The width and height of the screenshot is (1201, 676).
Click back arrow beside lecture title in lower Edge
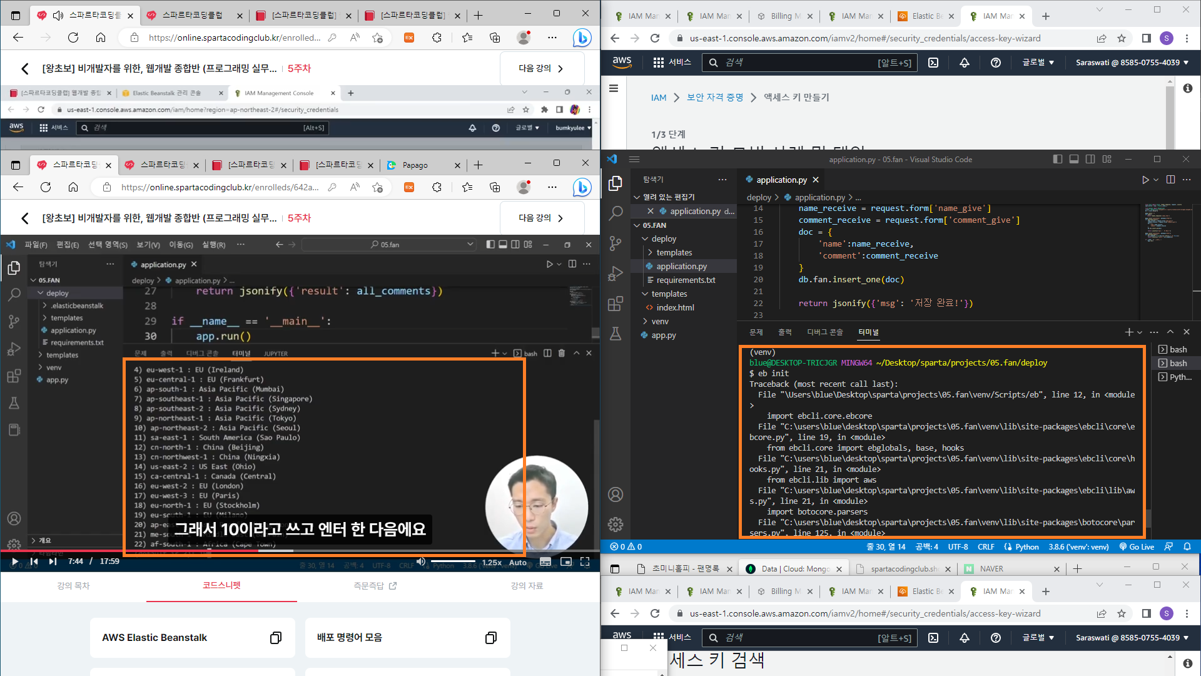pos(25,218)
